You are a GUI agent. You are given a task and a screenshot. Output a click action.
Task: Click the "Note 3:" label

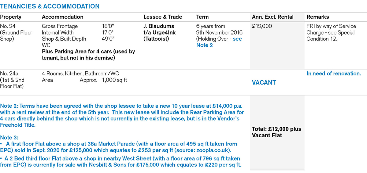tap(9, 137)
